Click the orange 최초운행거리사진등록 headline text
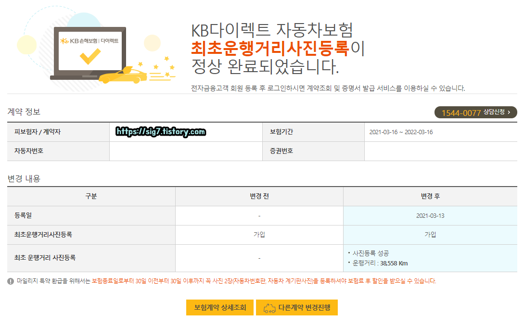Screen dimensions: 524x326 click(270, 48)
